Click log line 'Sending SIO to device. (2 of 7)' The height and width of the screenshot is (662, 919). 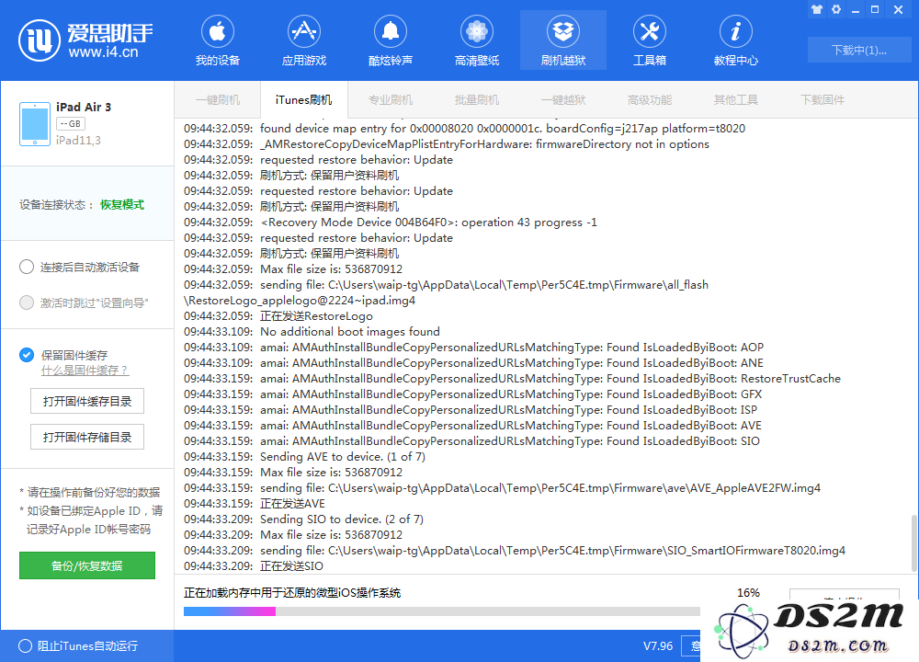coord(303,519)
